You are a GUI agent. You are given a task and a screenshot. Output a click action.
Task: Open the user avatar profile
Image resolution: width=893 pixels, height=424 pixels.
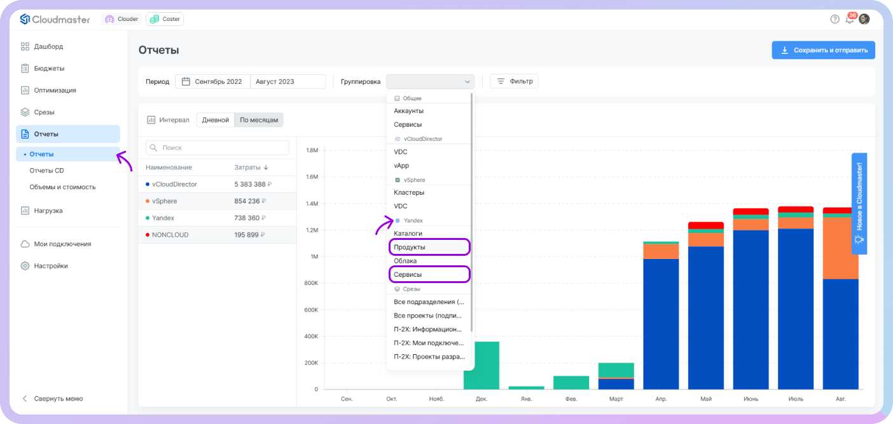(864, 19)
